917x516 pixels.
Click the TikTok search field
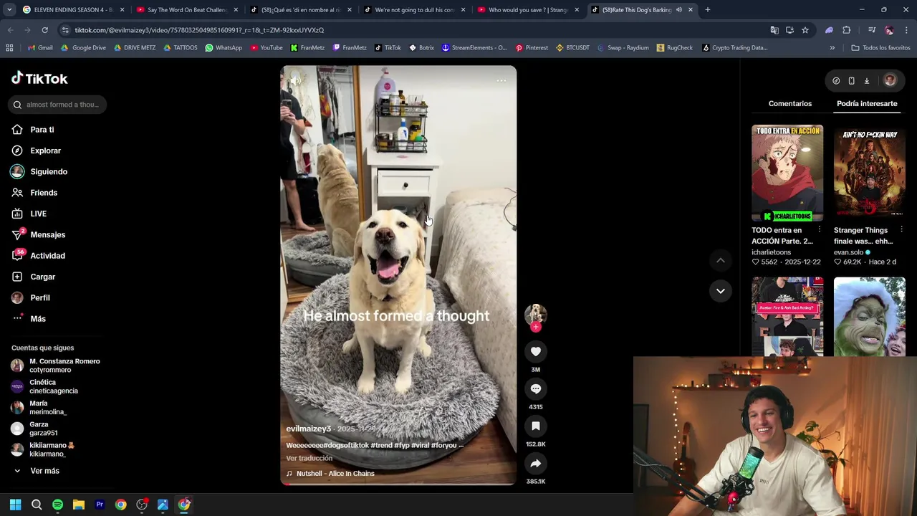(x=58, y=105)
